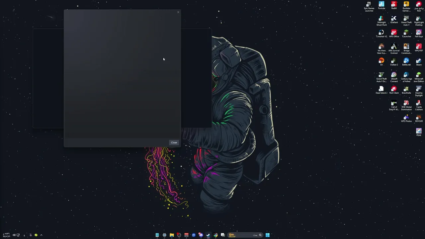
Task: Dismiss the dialog using its top-right X
Action: (178, 12)
